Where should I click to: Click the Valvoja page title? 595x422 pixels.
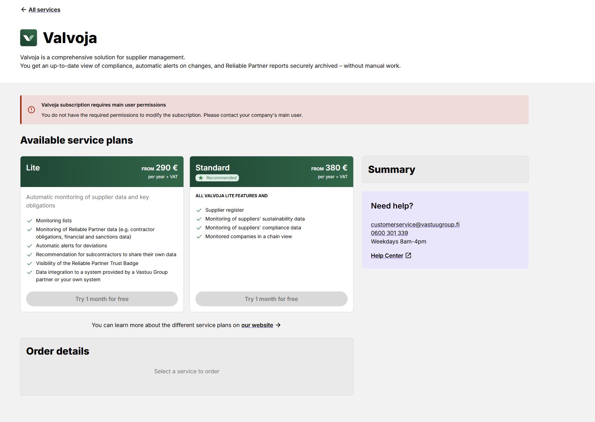70,38
